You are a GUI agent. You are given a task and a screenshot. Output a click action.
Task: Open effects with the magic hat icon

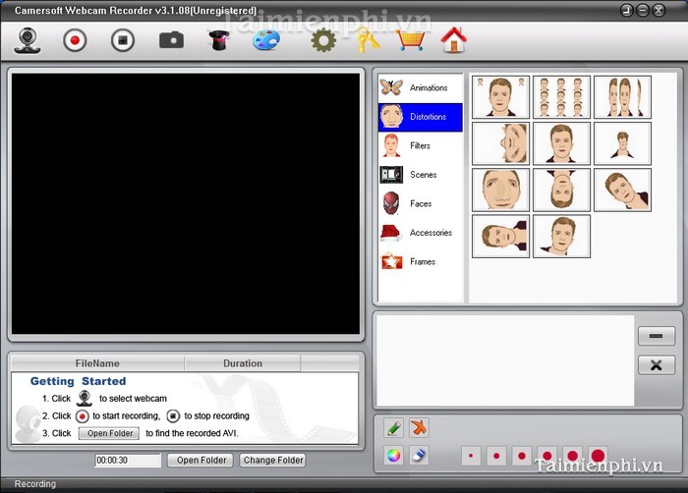(x=219, y=40)
